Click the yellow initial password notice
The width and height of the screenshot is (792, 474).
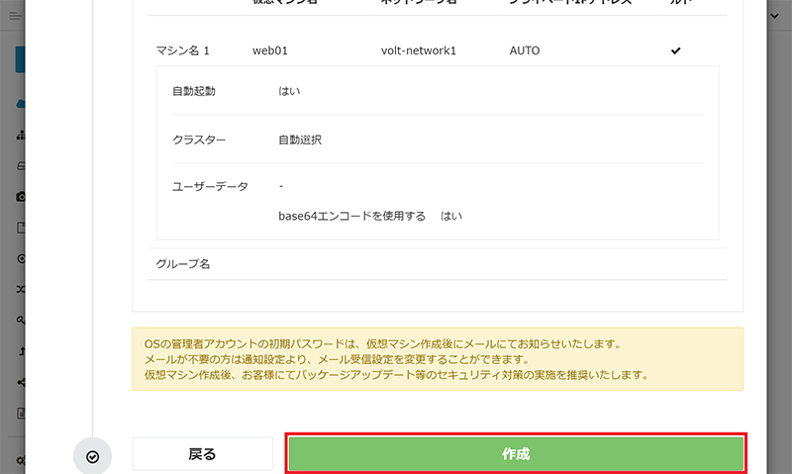(437, 359)
